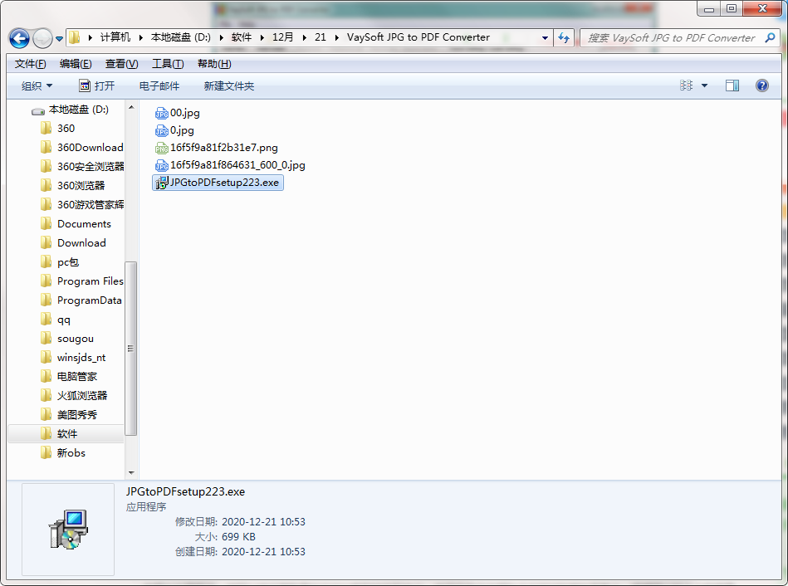Open ProgramData folder in tree
Viewport: 788px width, 586px height.
click(81, 300)
